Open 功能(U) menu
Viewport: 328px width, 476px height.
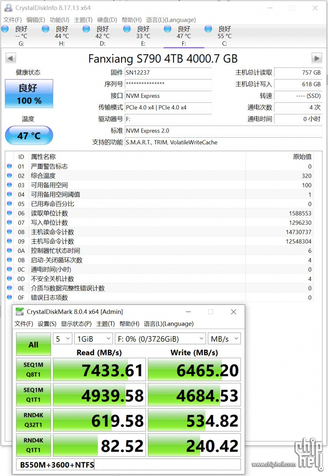click(59, 20)
